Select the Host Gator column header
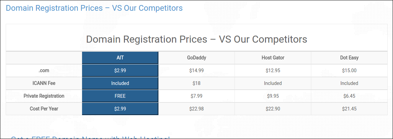The height and width of the screenshot is (139, 393). [273, 58]
